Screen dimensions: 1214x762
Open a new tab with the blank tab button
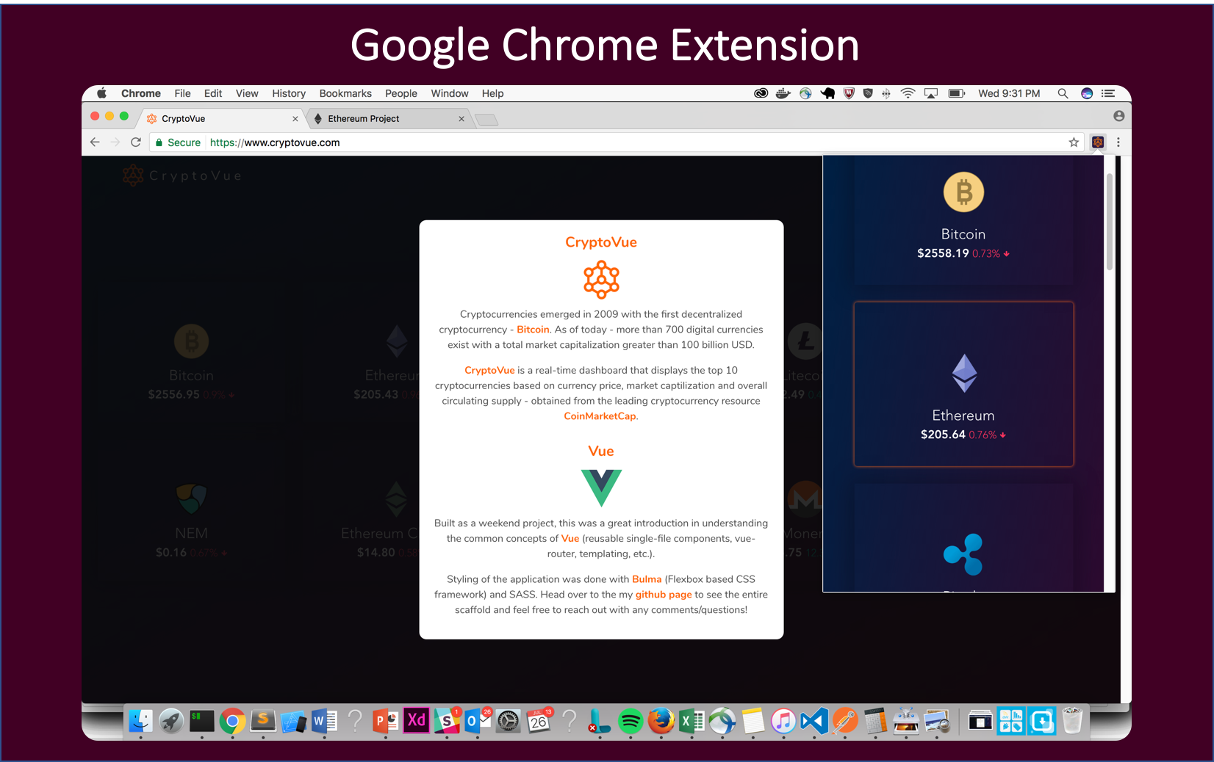(486, 120)
